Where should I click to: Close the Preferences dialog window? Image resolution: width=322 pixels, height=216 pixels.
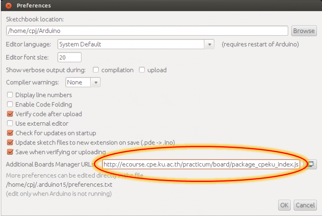click(9, 6)
